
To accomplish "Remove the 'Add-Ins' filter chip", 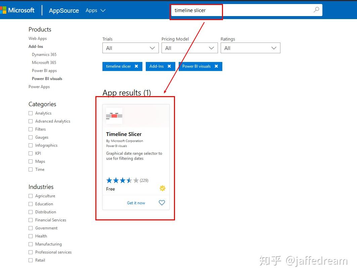I will pos(169,66).
